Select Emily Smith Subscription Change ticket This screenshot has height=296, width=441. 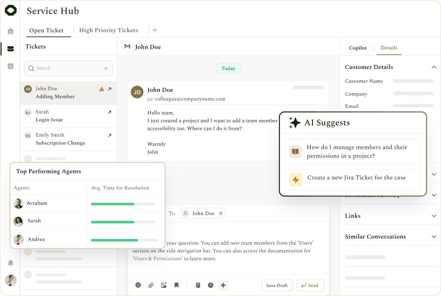tap(68, 139)
